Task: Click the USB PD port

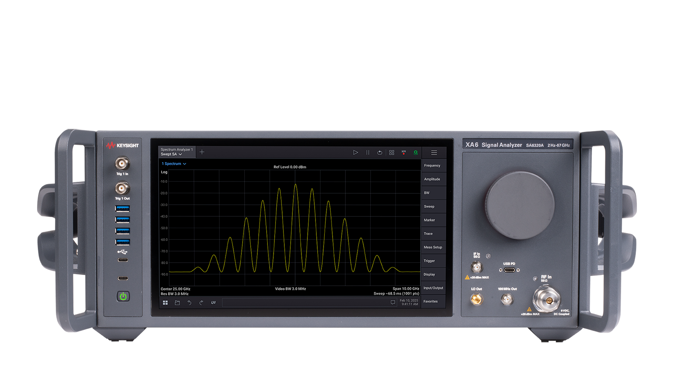Action: [x=509, y=270]
